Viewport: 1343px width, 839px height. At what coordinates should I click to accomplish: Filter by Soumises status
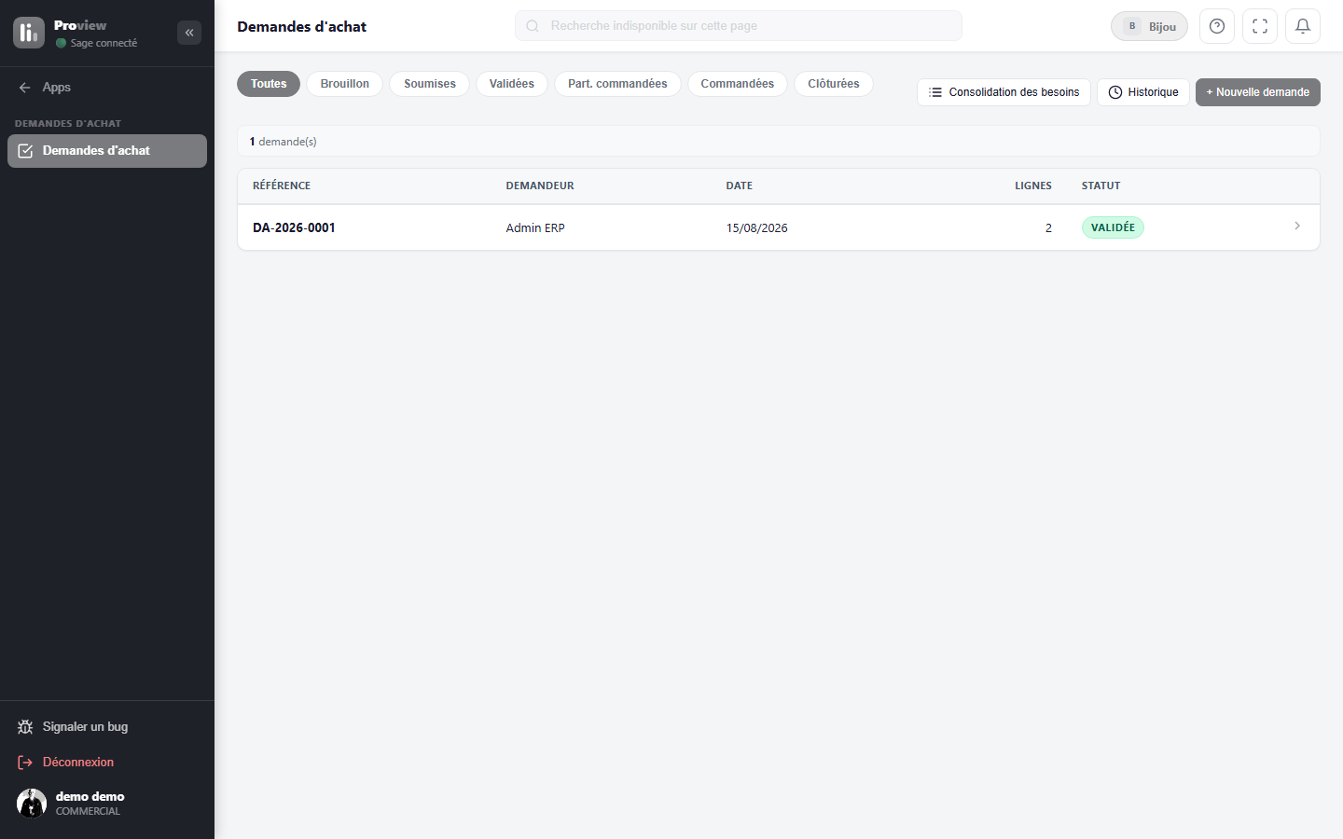click(x=430, y=84)
